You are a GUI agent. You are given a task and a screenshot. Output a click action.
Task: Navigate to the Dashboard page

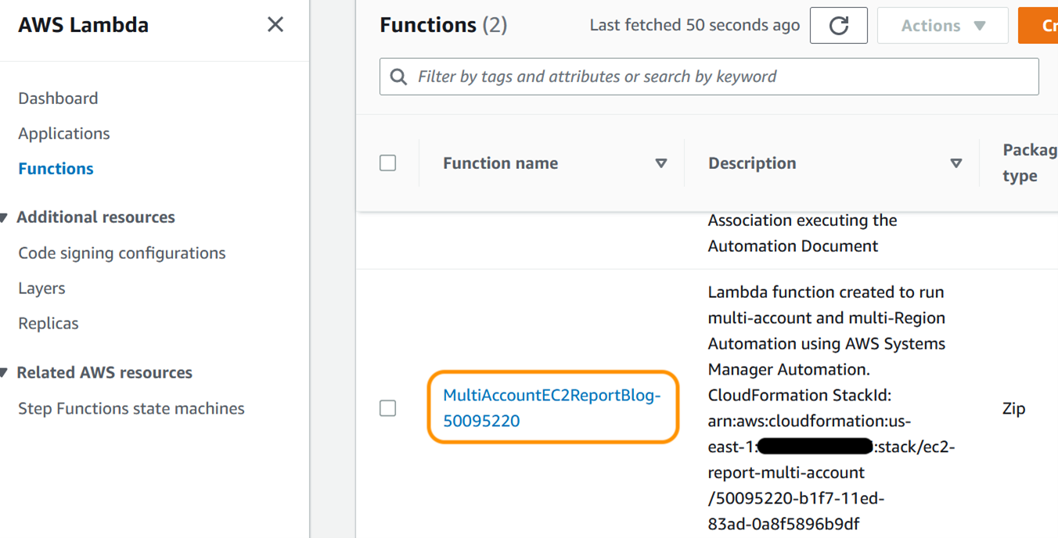(58, 98)
